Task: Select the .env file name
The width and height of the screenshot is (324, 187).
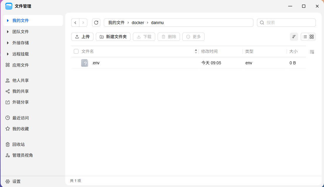Action: pos(96,63)
